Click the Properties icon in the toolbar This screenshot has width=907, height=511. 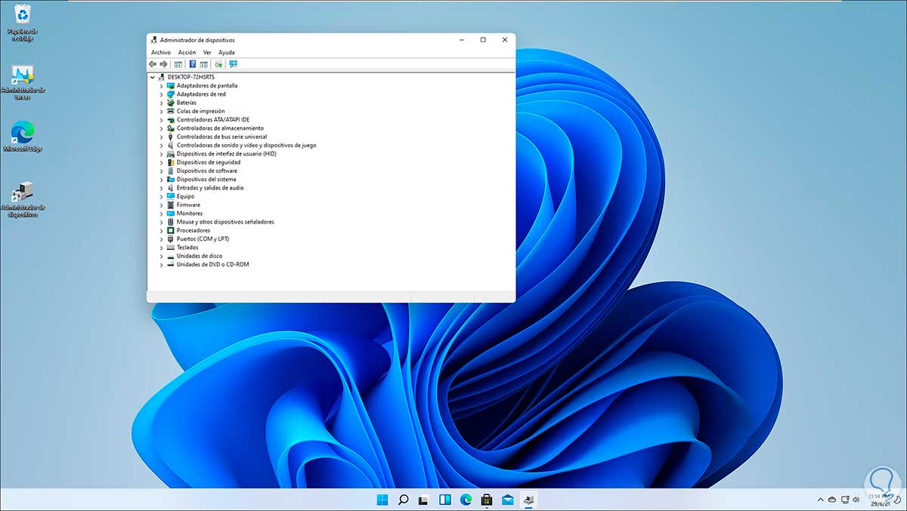(178, 64)
